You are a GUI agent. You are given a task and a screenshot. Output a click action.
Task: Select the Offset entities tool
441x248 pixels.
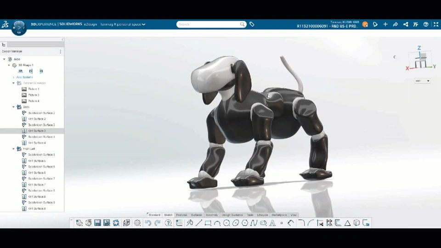point(338,223)
